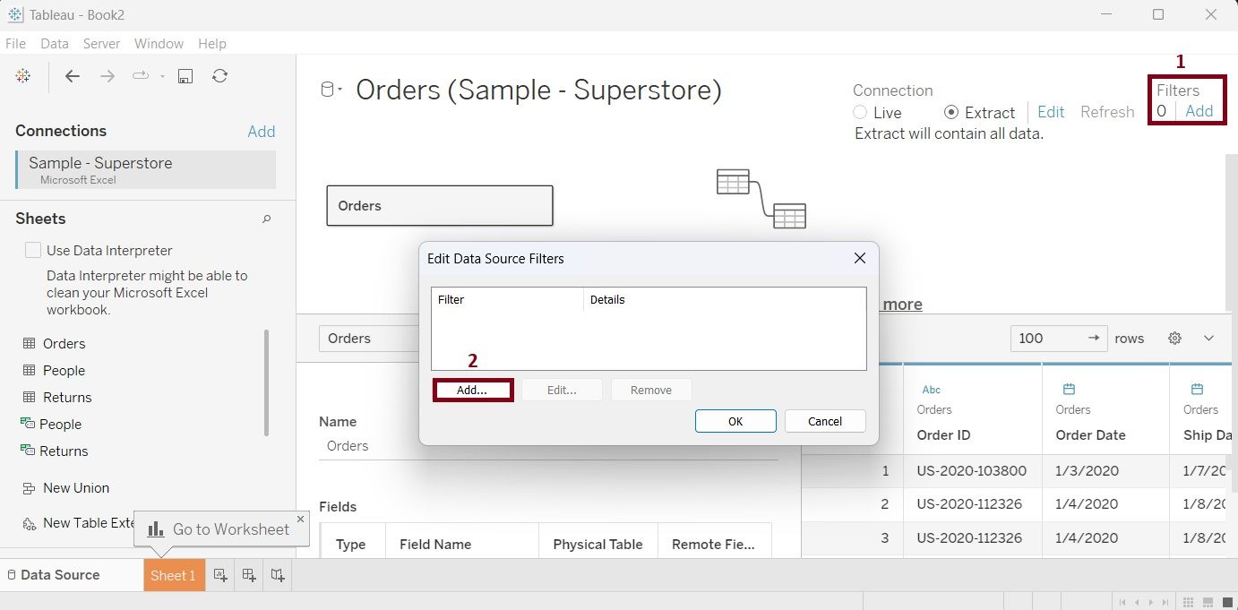Switch to the Sheet 1 tab
The image size is (1238, 610).
coord(174,575)
